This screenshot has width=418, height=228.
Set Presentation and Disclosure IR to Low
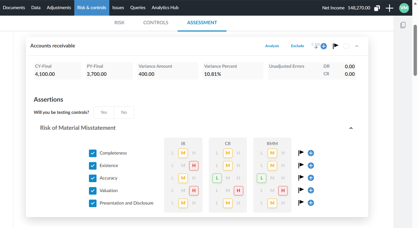[173, 203]
